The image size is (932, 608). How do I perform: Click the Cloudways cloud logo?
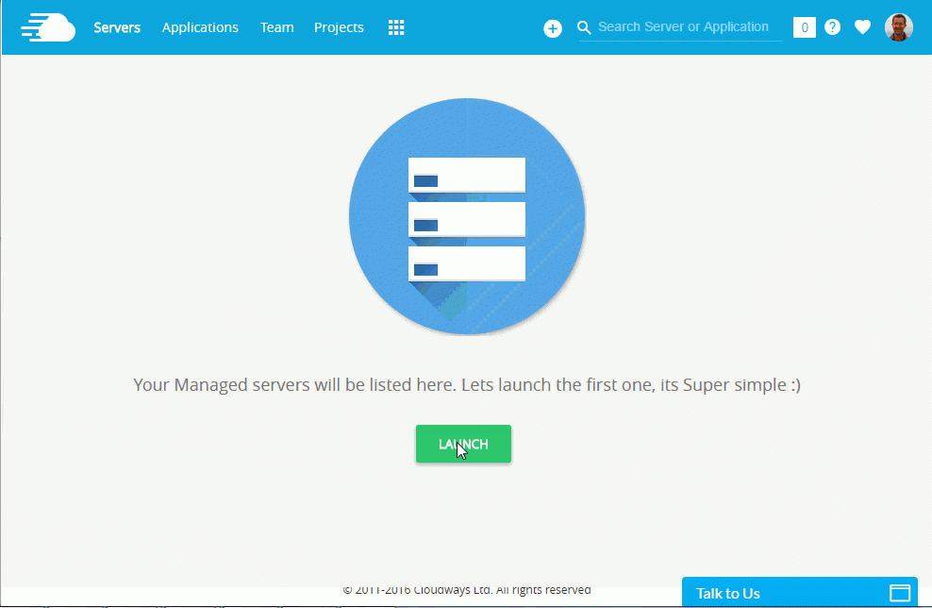48,27
